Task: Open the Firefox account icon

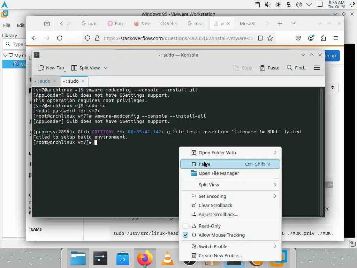Action: pos(311,38)
